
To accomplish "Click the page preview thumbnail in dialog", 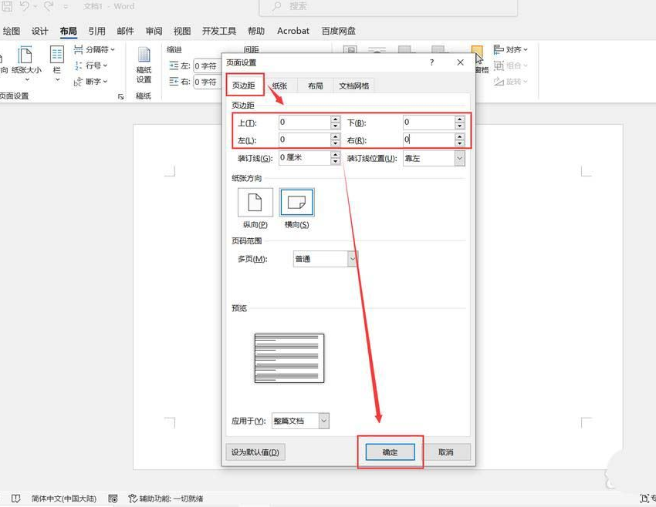I will (289, 358).
